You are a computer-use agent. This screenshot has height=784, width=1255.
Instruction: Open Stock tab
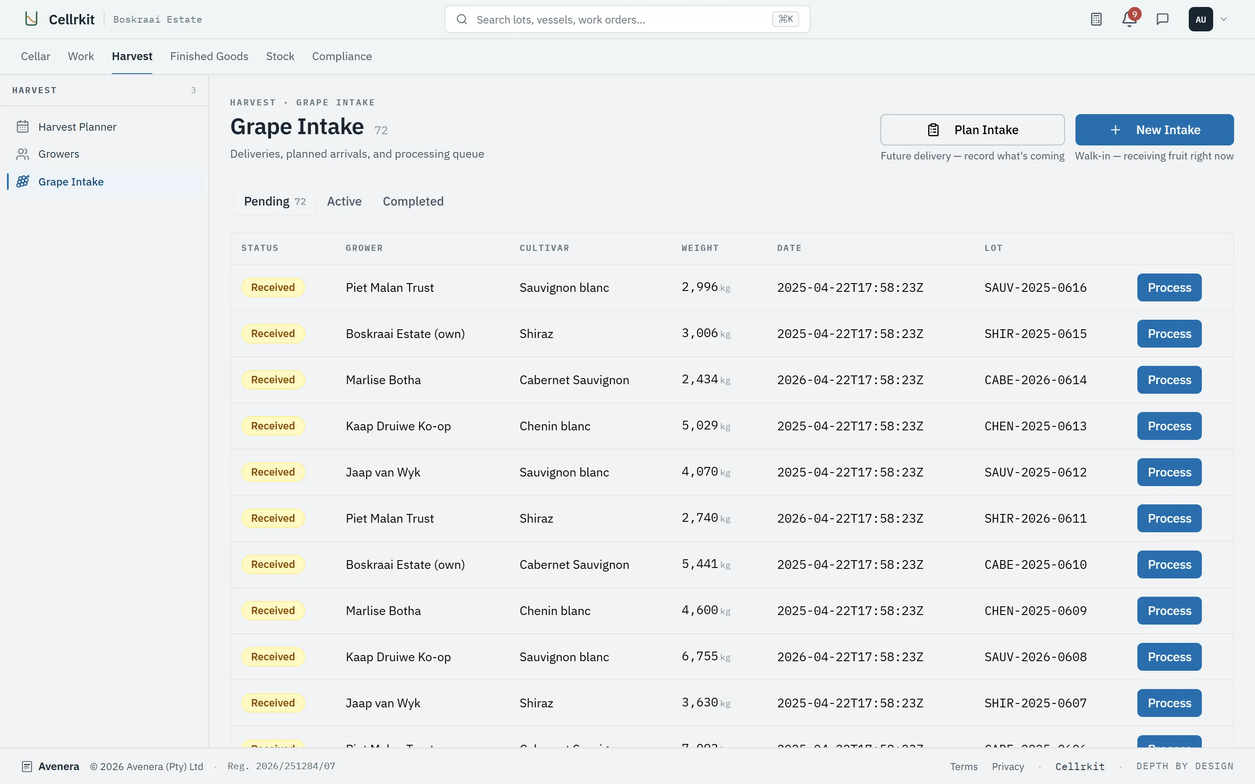tap(280, 56)
